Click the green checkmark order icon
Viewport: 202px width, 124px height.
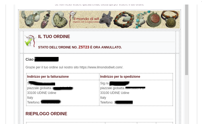tap(28, 42)
